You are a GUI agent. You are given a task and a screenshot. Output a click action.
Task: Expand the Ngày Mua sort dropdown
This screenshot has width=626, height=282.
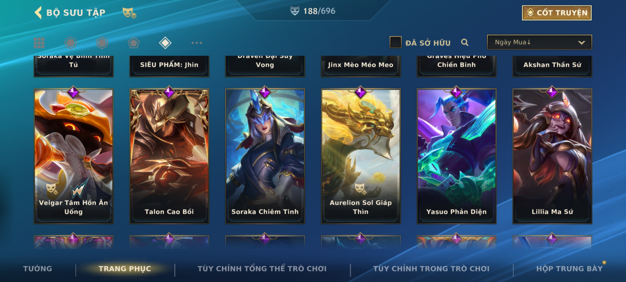click(539, 42)
